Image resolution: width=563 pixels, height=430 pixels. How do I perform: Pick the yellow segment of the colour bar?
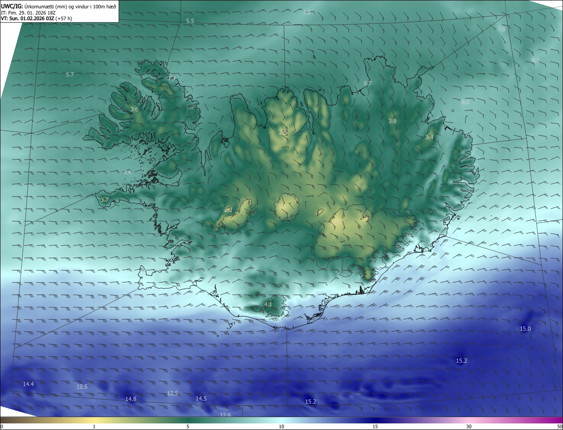tap(95, 420)
